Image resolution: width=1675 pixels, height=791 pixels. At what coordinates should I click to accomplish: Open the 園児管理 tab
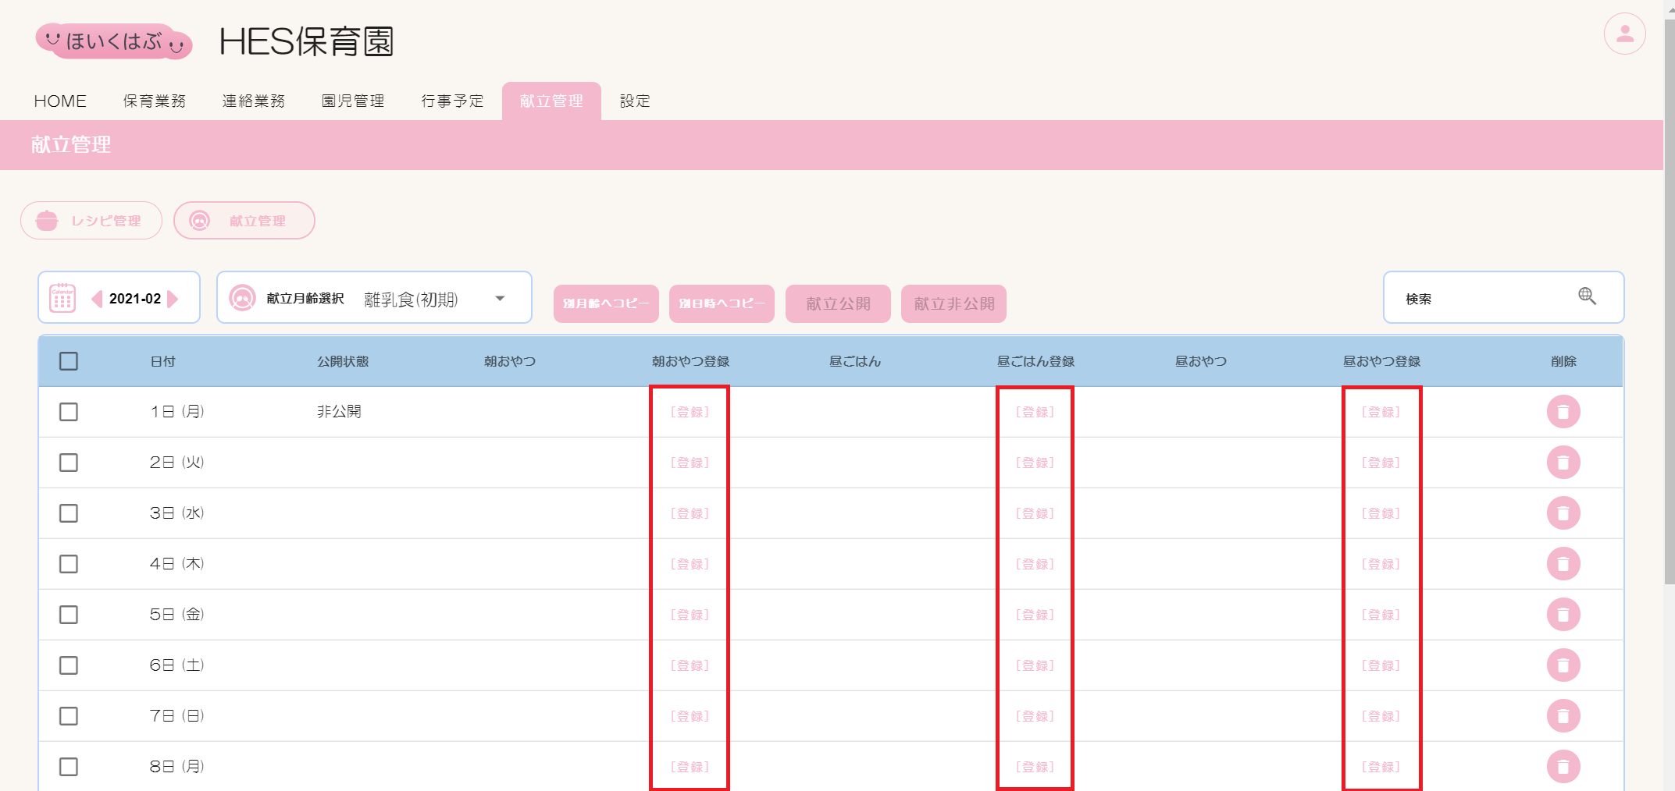click(353, 101)
